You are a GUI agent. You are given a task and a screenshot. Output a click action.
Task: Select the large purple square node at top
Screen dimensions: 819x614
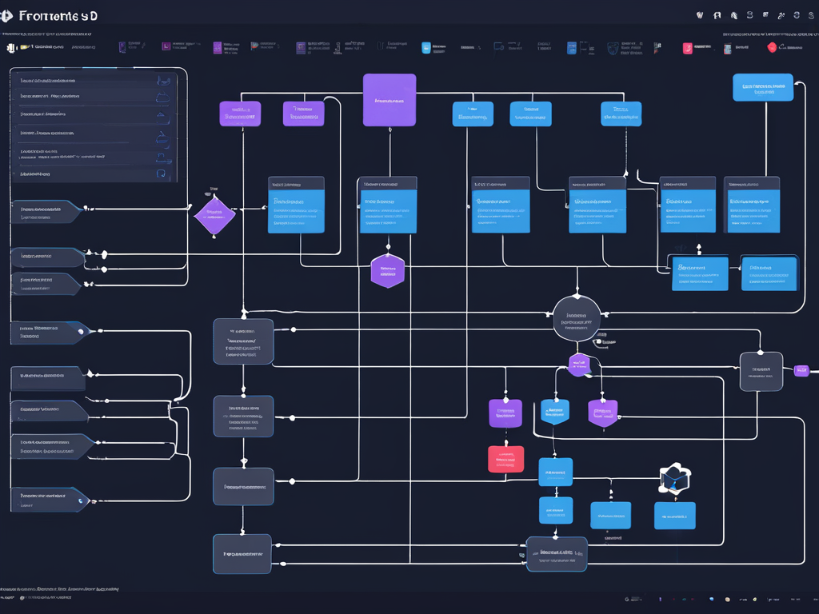coord(390,100)
